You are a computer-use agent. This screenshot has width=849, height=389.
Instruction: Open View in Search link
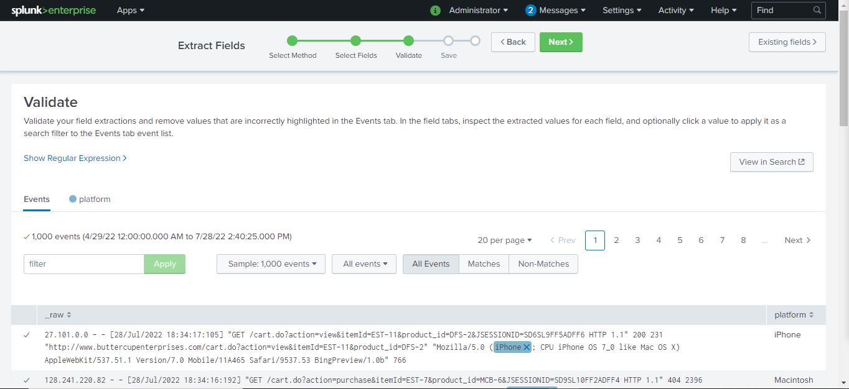[x=771, y=162]
